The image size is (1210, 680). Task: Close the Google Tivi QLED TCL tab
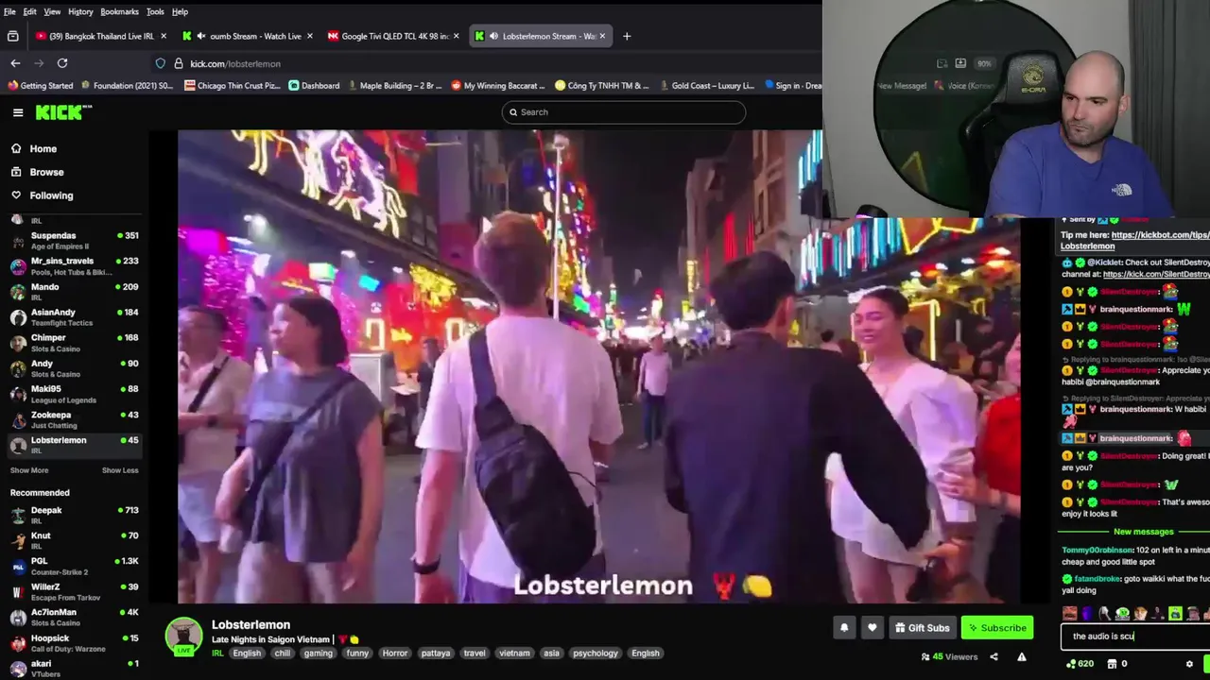[x=457, y=36]
